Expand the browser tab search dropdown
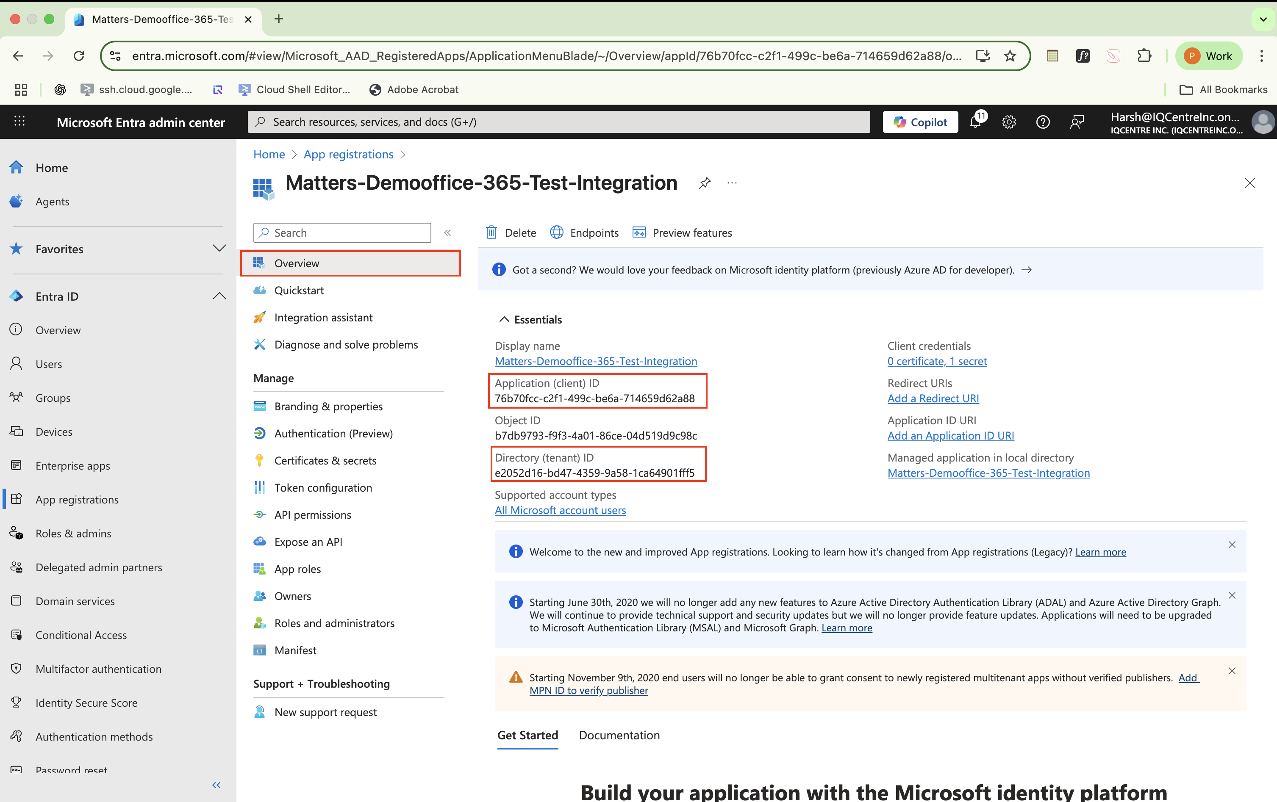The image size is (1277, 802). [1263, 19]
